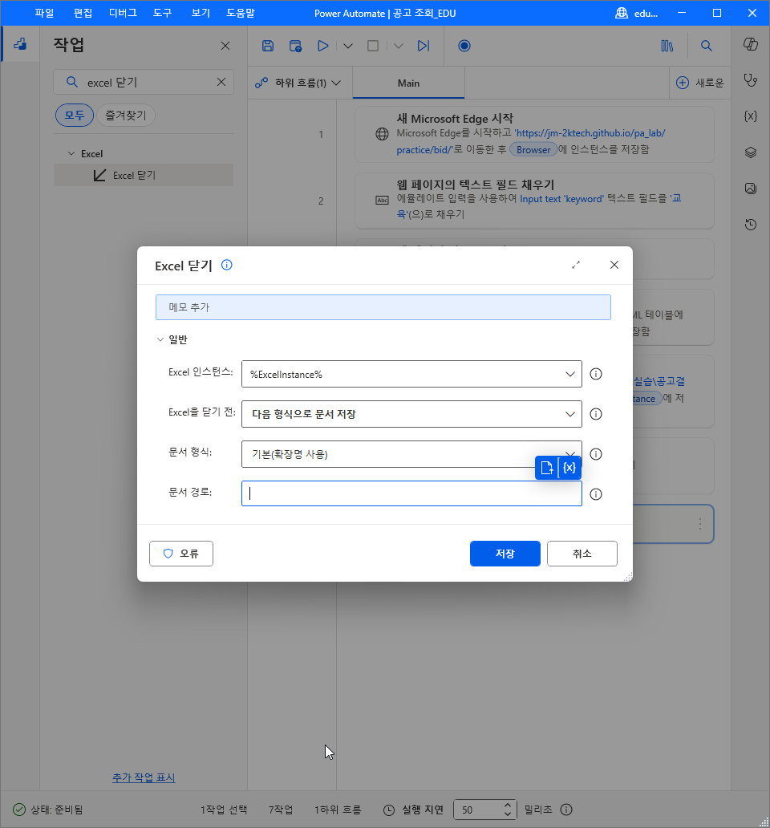Image resolution: width=770 pixels, height=828 pixels.
Task: Decrease run delay with down stepper arrow
Action: 508,814
